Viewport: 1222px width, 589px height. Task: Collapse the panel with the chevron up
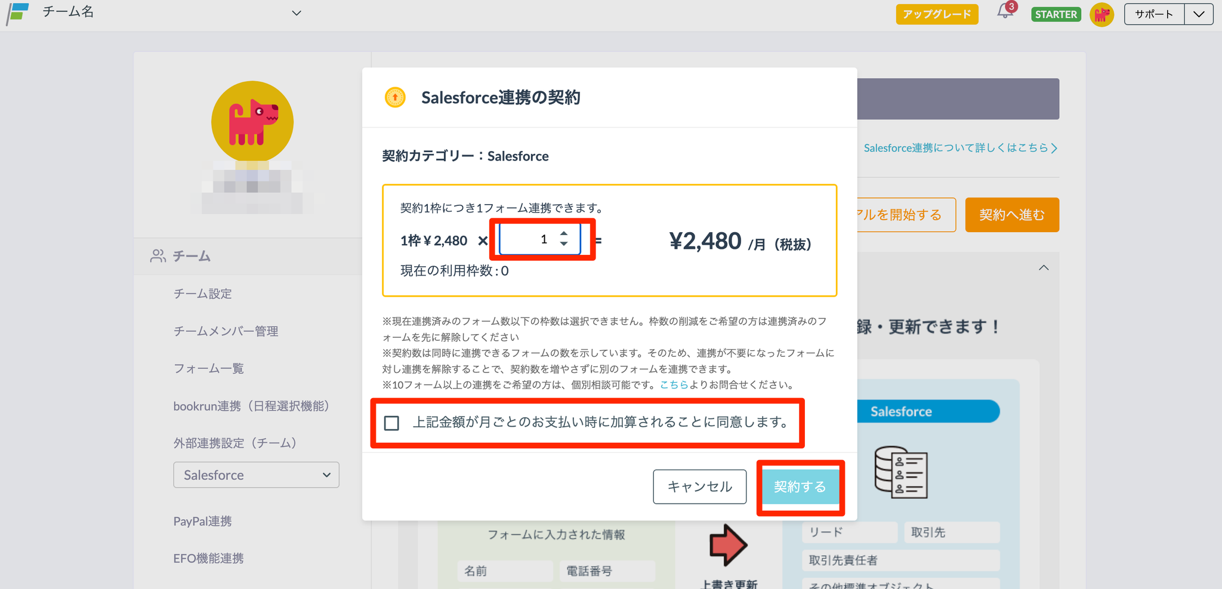[1044, 268]
